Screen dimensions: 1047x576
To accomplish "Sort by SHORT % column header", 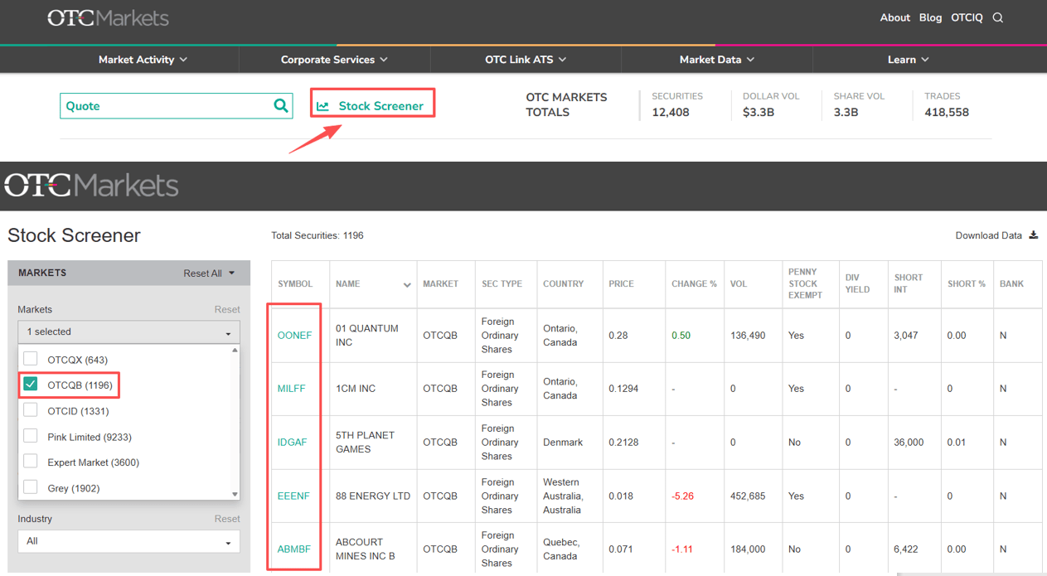I will (967, 283).
